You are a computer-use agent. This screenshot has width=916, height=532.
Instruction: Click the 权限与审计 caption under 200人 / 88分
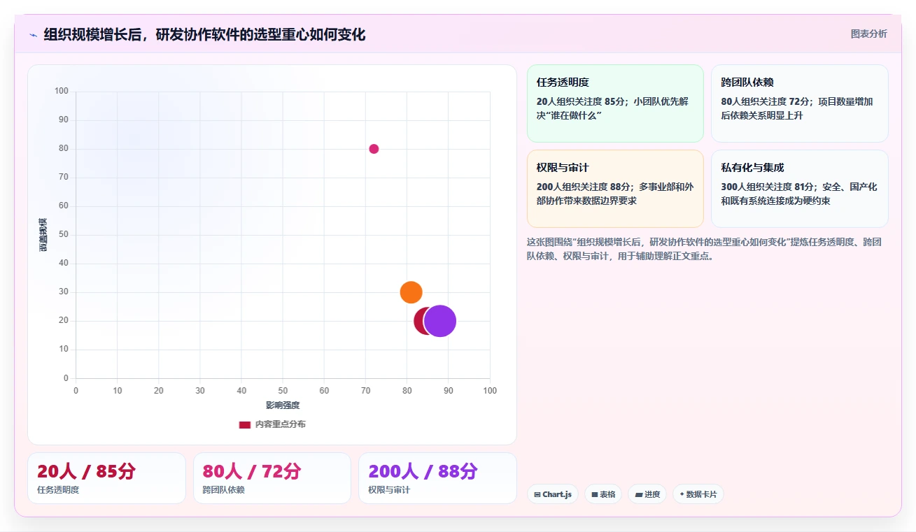pyautogui.click(x=389, y=490)
